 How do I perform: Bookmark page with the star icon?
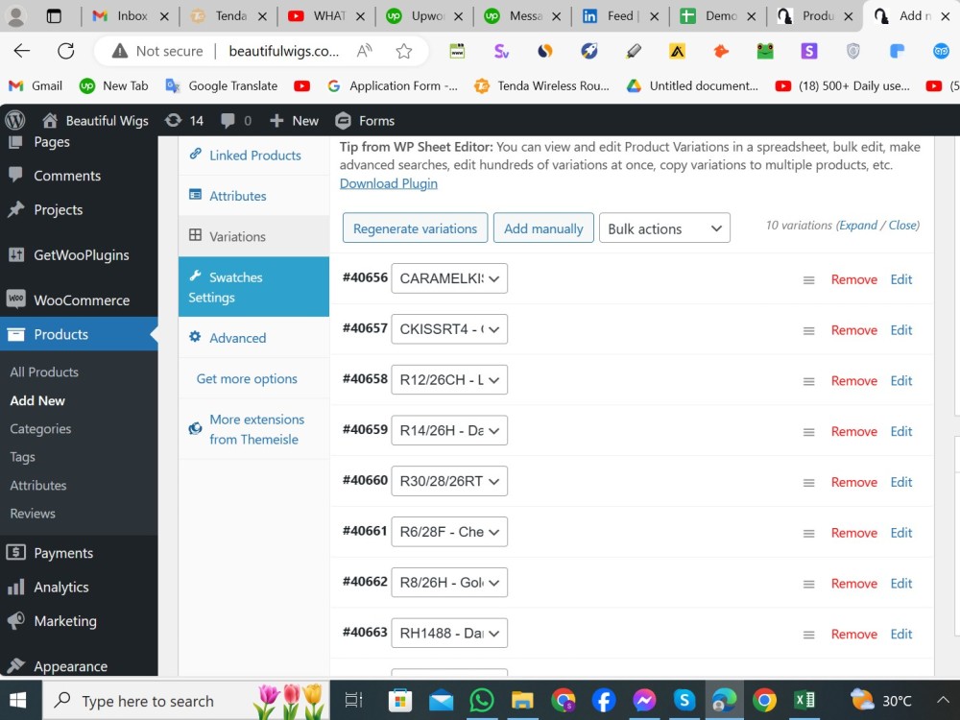point(403,52)
